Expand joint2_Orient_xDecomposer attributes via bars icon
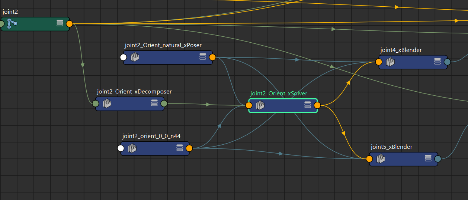The image size is (468, 200). 154,103
